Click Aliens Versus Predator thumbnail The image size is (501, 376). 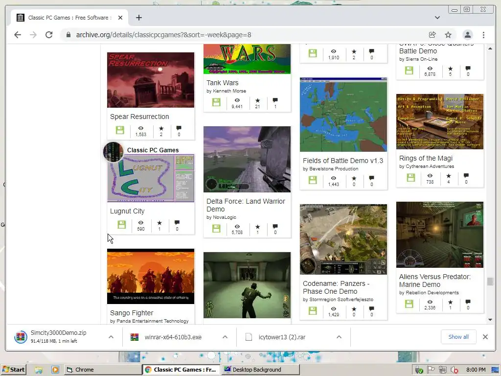(x=440, y=235)
